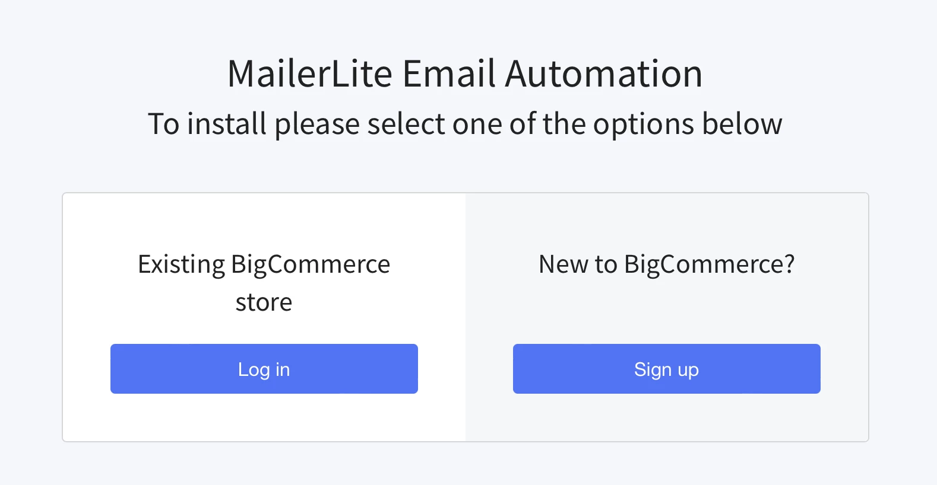Click the New to BigCommerce? heading
This screenshot has width=937, height=485.
click(x=666, y=264)
